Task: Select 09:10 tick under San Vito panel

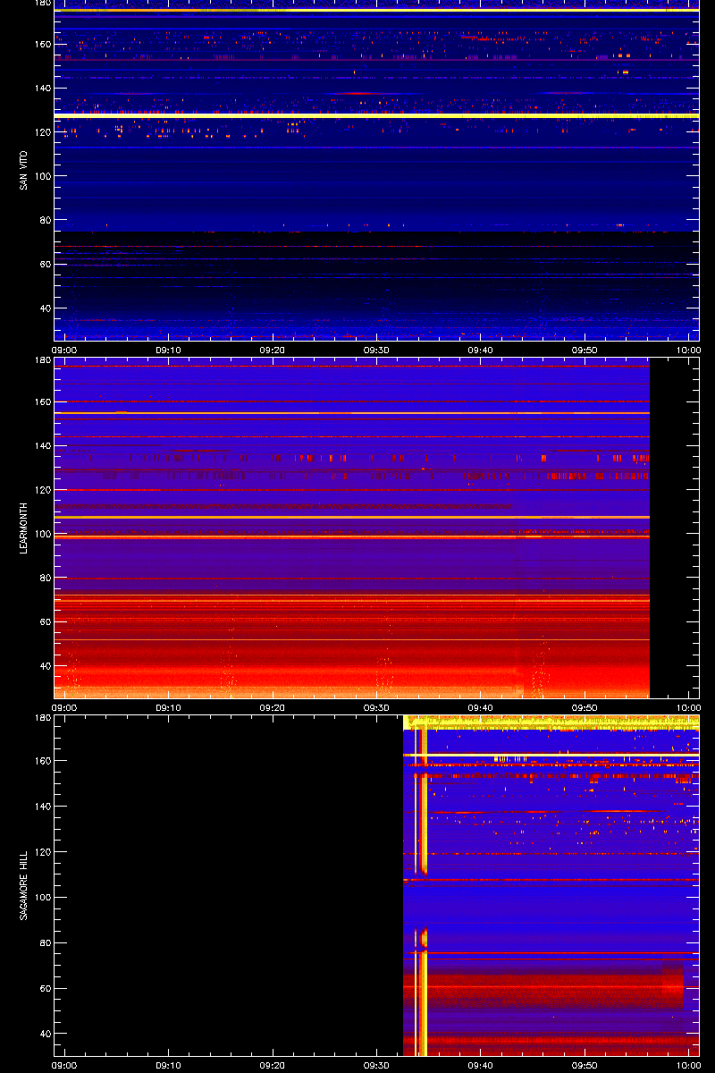Action: click(168, 350)
